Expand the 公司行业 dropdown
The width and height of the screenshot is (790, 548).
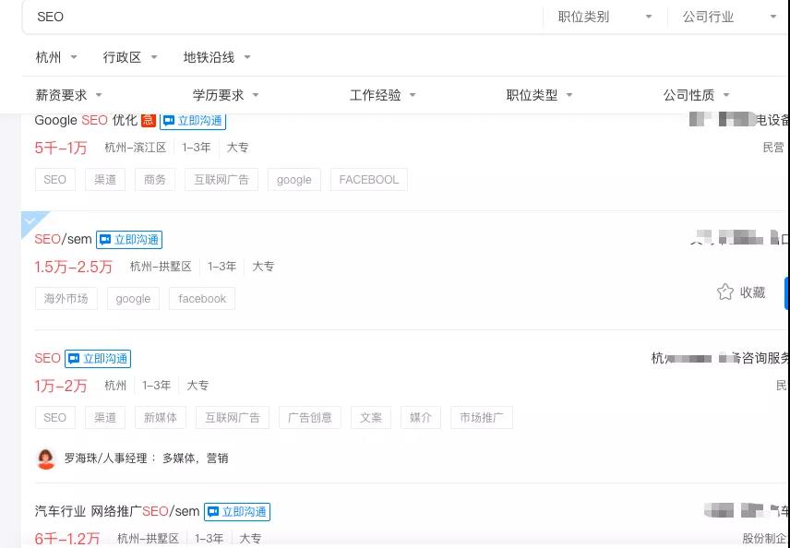coord(729,17)
